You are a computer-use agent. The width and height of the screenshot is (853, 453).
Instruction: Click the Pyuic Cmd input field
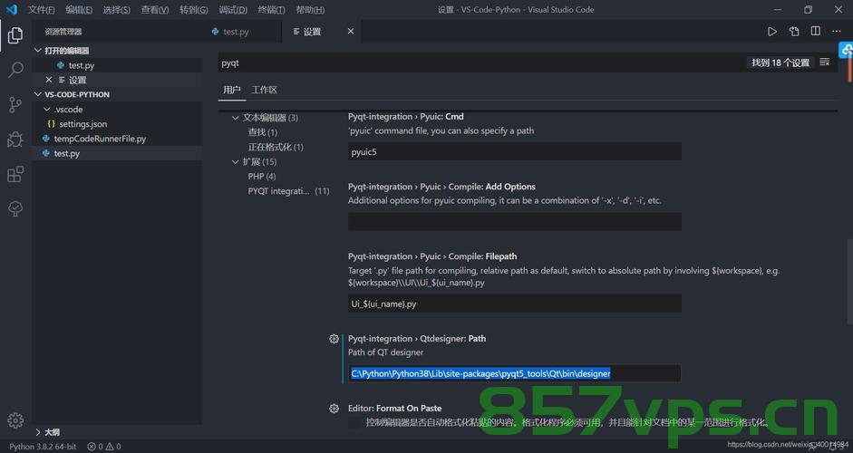515,151
